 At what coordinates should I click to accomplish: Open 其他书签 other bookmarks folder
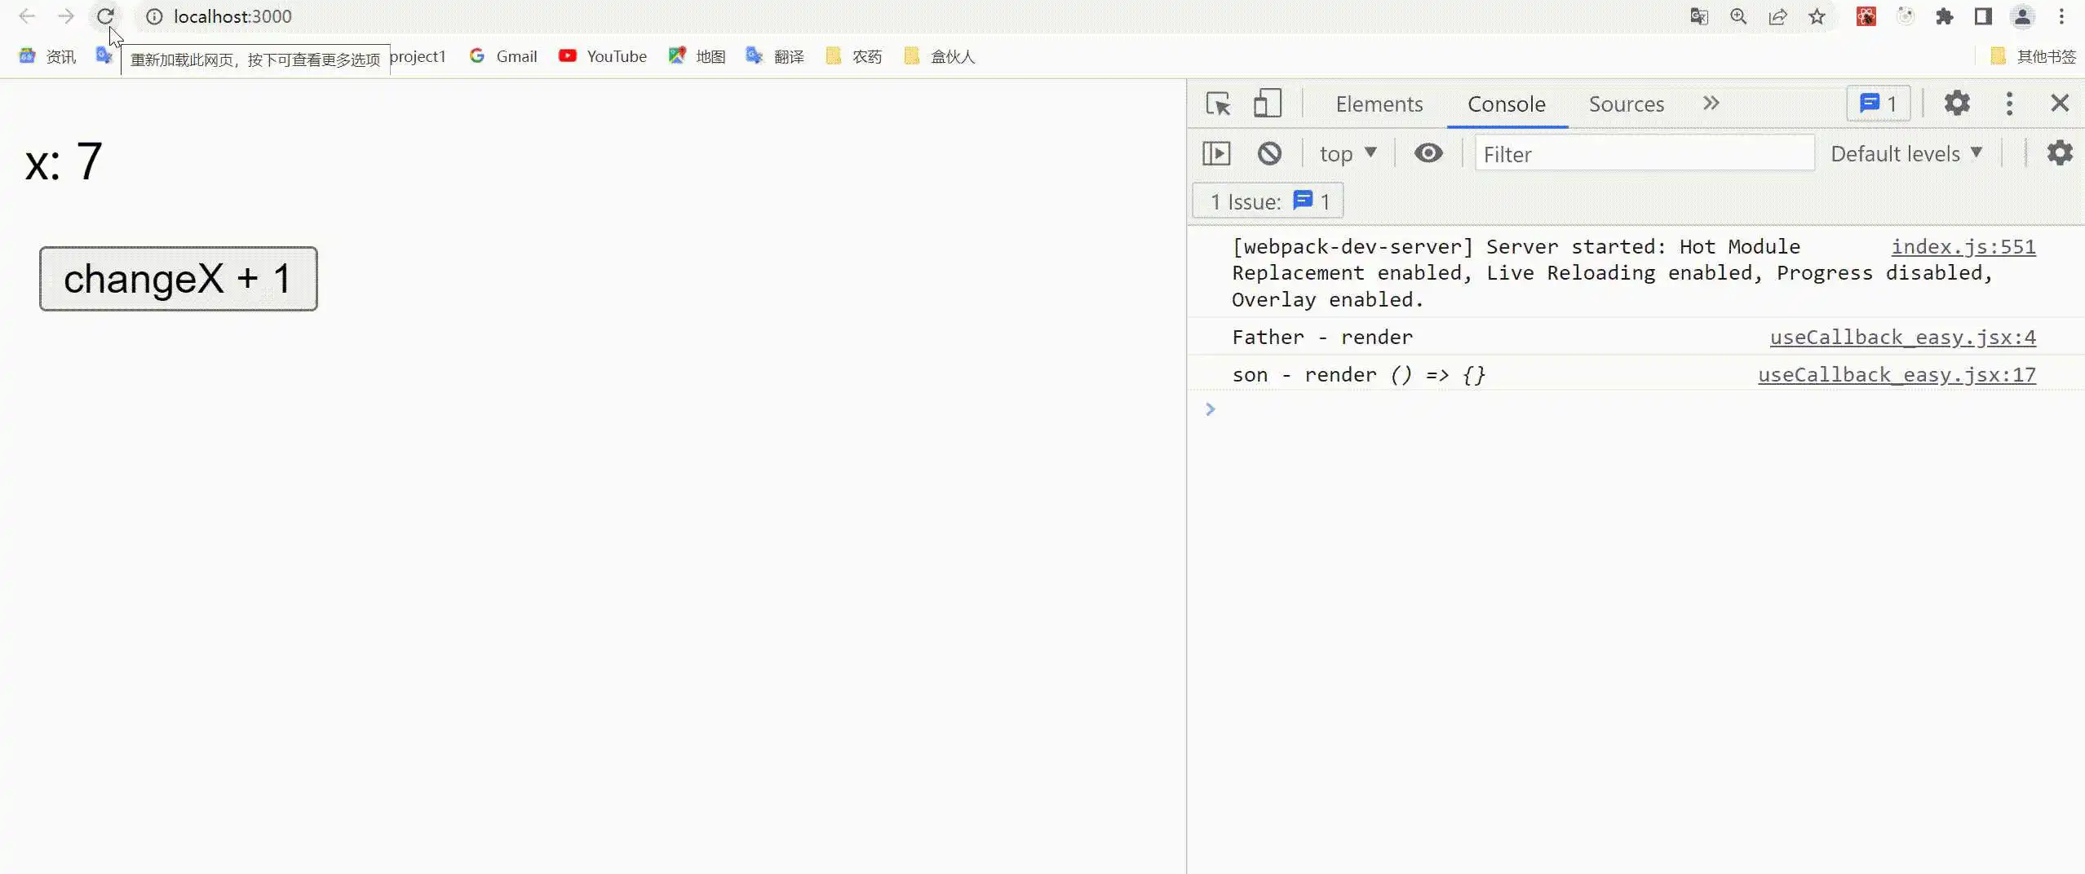2034,56
